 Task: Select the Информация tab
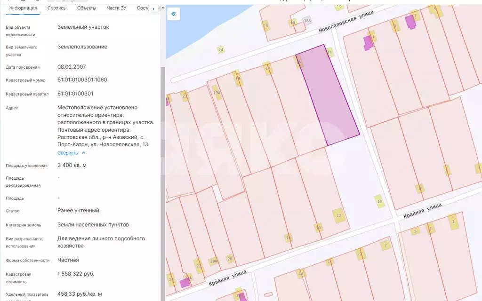[x=23, y=8]
